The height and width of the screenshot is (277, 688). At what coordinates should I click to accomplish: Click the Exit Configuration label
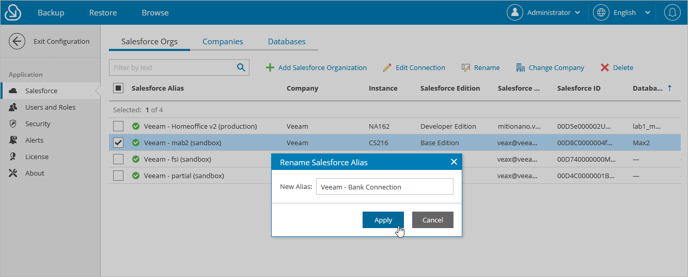point(61,41)
